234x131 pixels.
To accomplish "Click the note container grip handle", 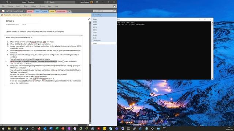I will pyautogui.click(x=43, y=35).
